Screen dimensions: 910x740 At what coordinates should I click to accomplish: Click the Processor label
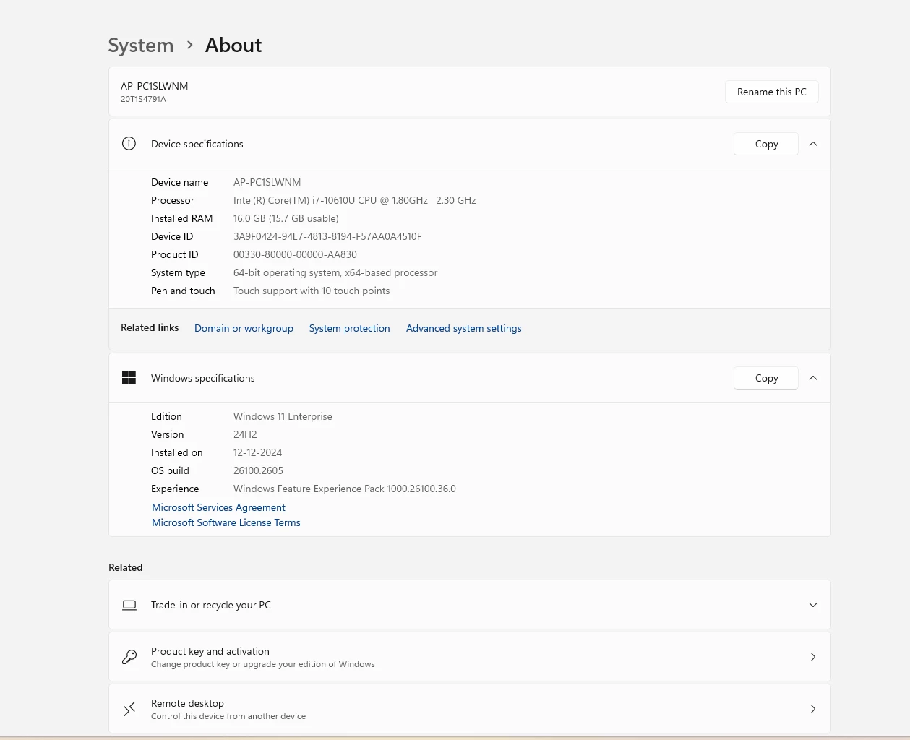pos(173,200)
